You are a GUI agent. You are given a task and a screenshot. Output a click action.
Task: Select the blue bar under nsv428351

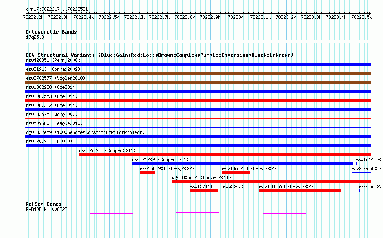(x=198, y=64)
